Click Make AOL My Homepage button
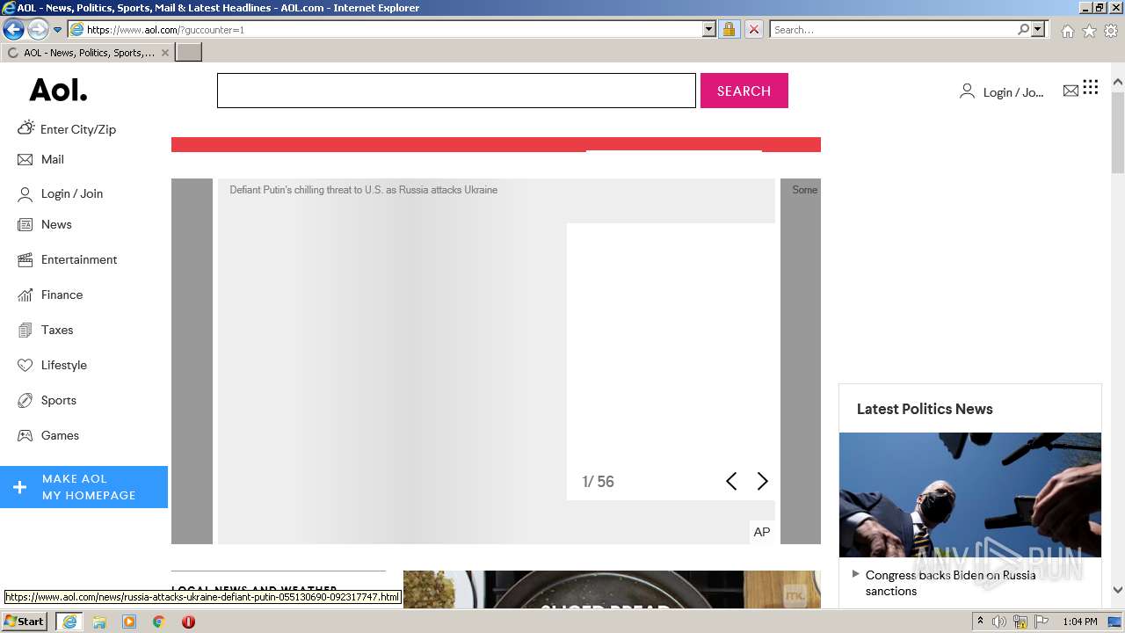This screenshot has height=633, width=1125. [83, 487]
